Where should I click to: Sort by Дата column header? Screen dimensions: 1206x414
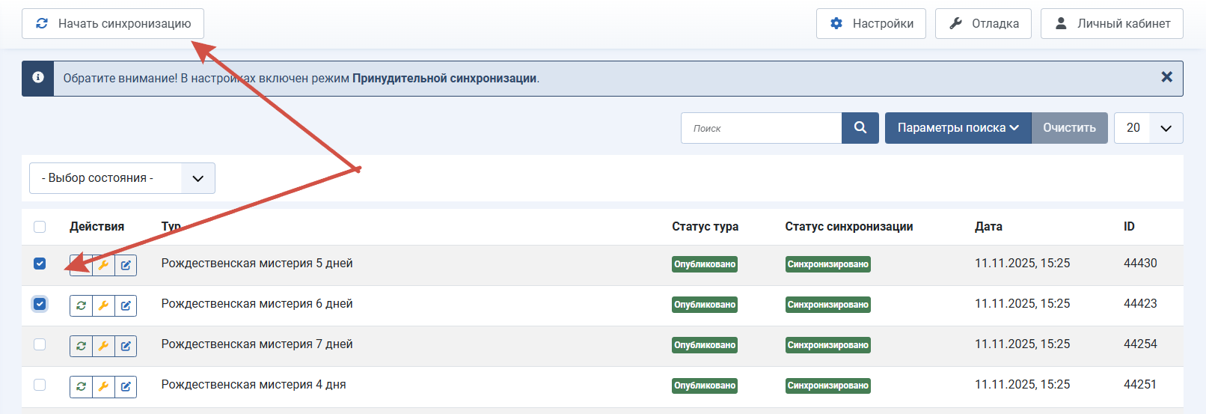pos(988,226)
